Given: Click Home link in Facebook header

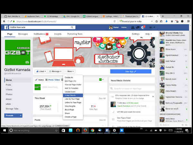Looking at the screenshot, I should click(x=124, y=27).
